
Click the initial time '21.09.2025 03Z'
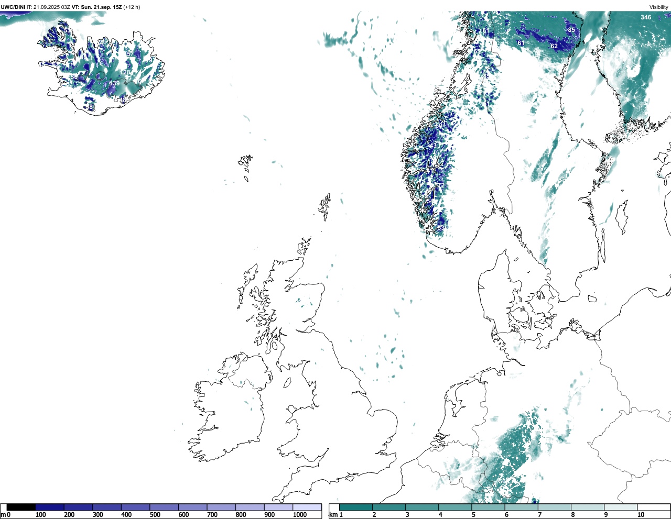(x=52, y=7)
